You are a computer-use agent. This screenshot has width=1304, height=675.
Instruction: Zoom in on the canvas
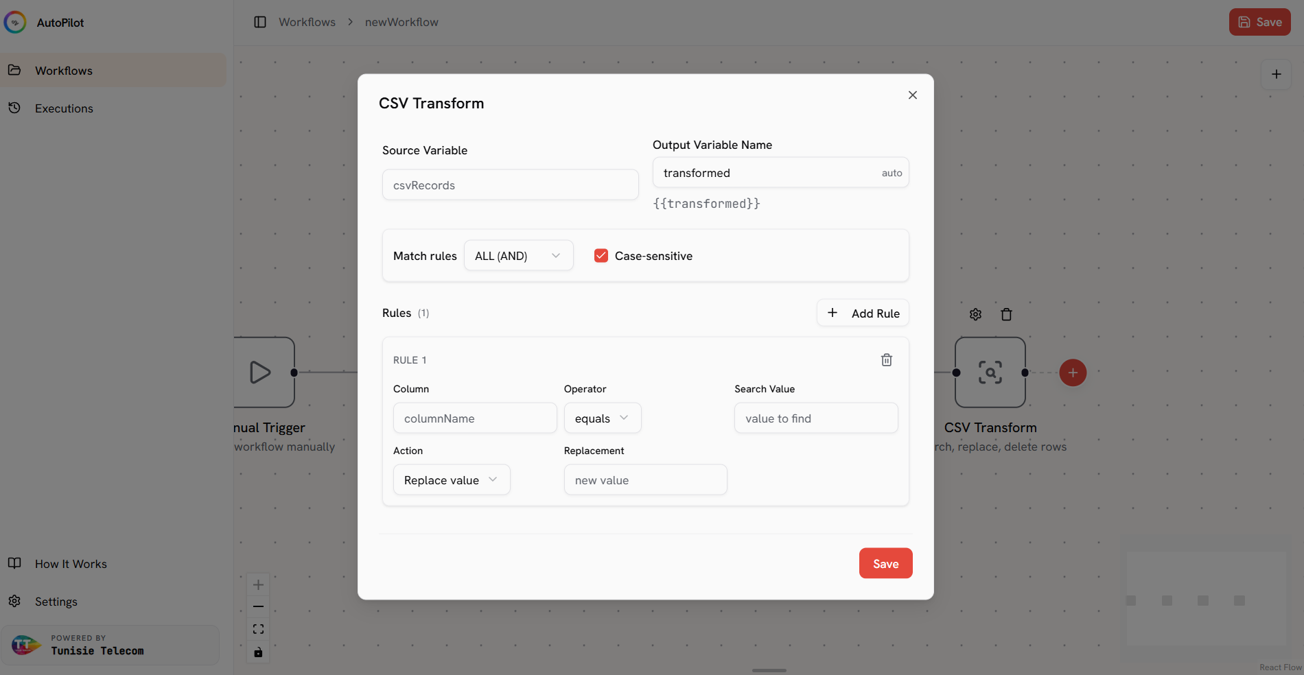click(x=258, y=585)
